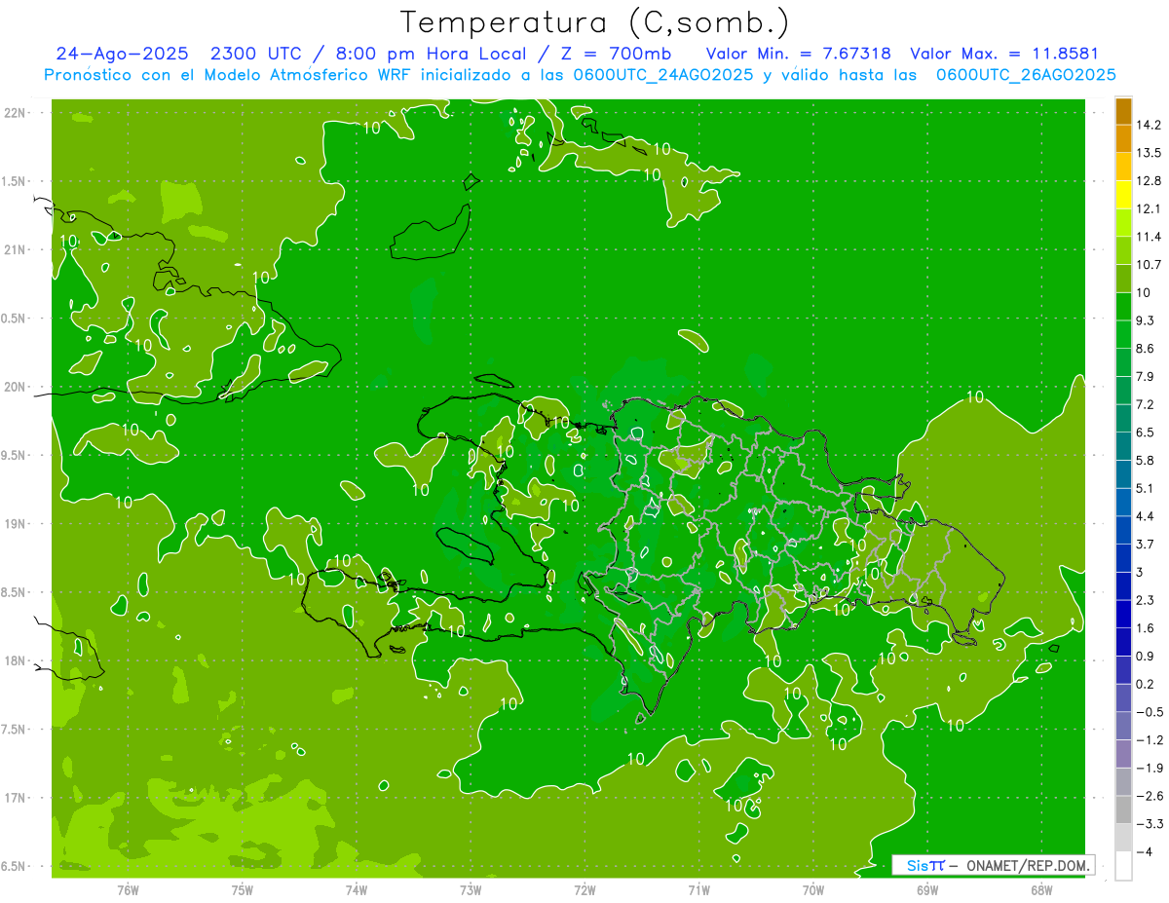
Task: Click the "68W" longitude axis label
Action: click(1040, 891)
